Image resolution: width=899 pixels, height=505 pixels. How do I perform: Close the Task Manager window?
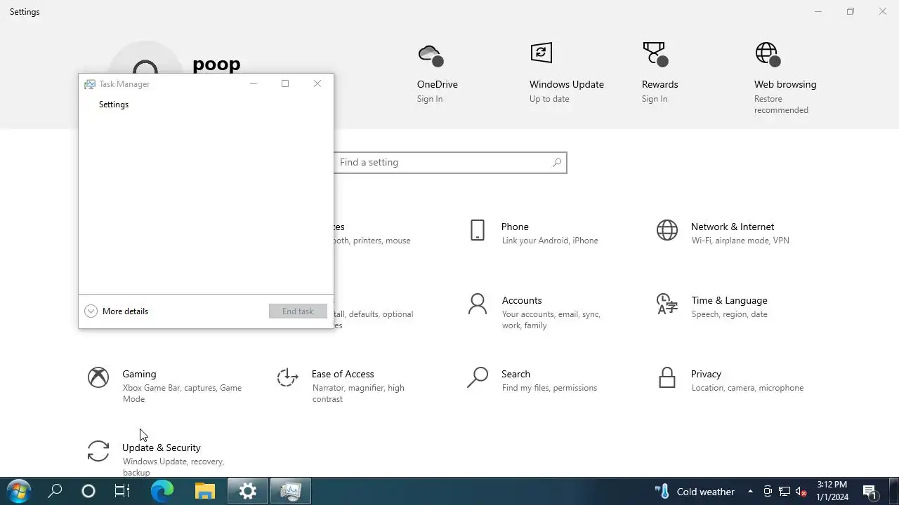pyautogui.click(x=317, y=84)
